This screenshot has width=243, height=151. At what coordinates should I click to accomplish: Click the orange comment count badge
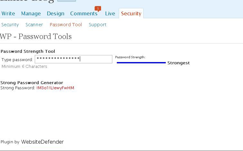tap(98, 9)
